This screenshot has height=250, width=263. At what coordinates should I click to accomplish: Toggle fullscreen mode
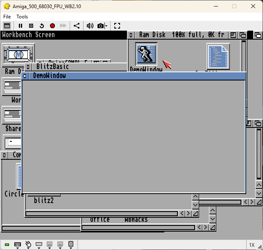tap(117, 26)
